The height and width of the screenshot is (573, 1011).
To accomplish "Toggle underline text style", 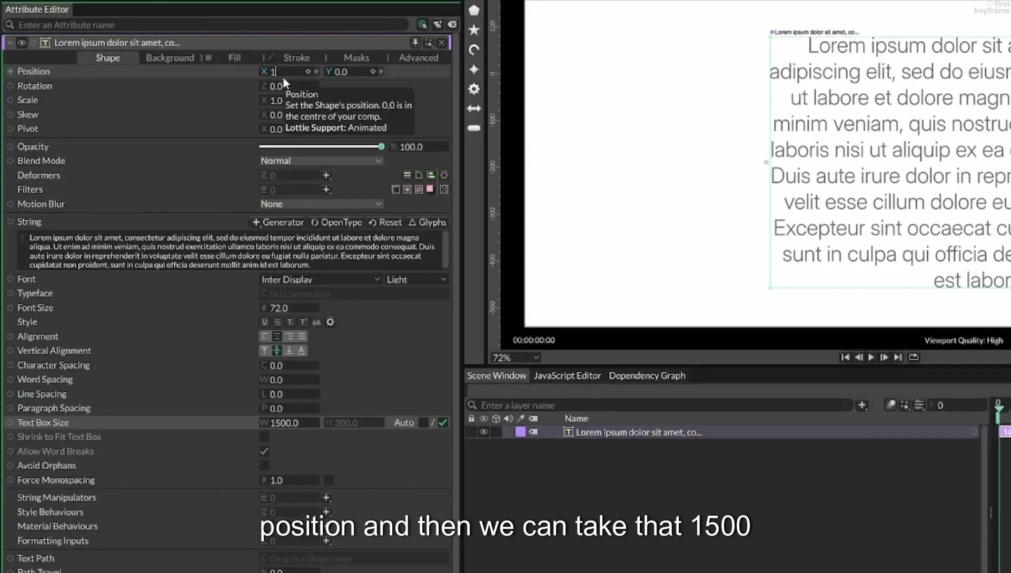I will (264, 322).
